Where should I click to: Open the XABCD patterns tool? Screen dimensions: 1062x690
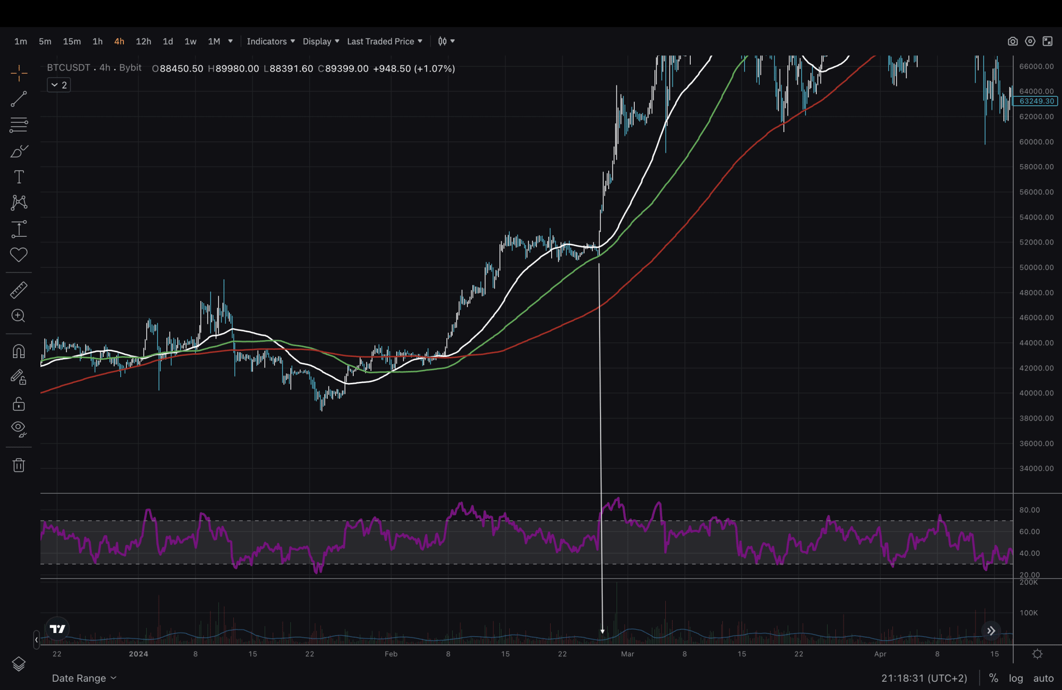(19, 203)
